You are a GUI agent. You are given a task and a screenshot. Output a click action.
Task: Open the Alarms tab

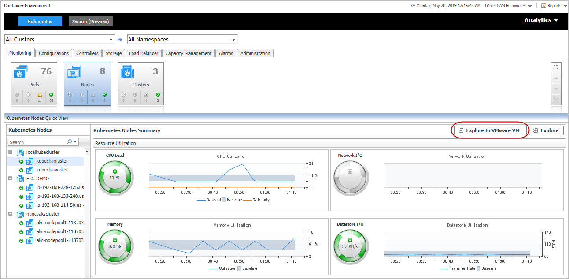[x=226, y=53]
